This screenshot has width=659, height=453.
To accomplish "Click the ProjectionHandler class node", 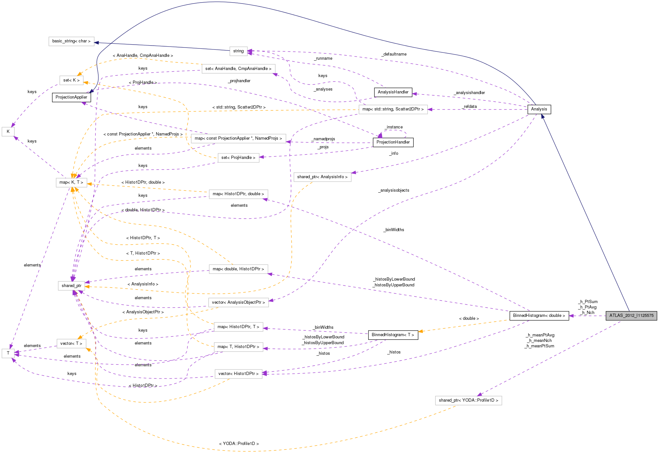I will pos(393,142).
